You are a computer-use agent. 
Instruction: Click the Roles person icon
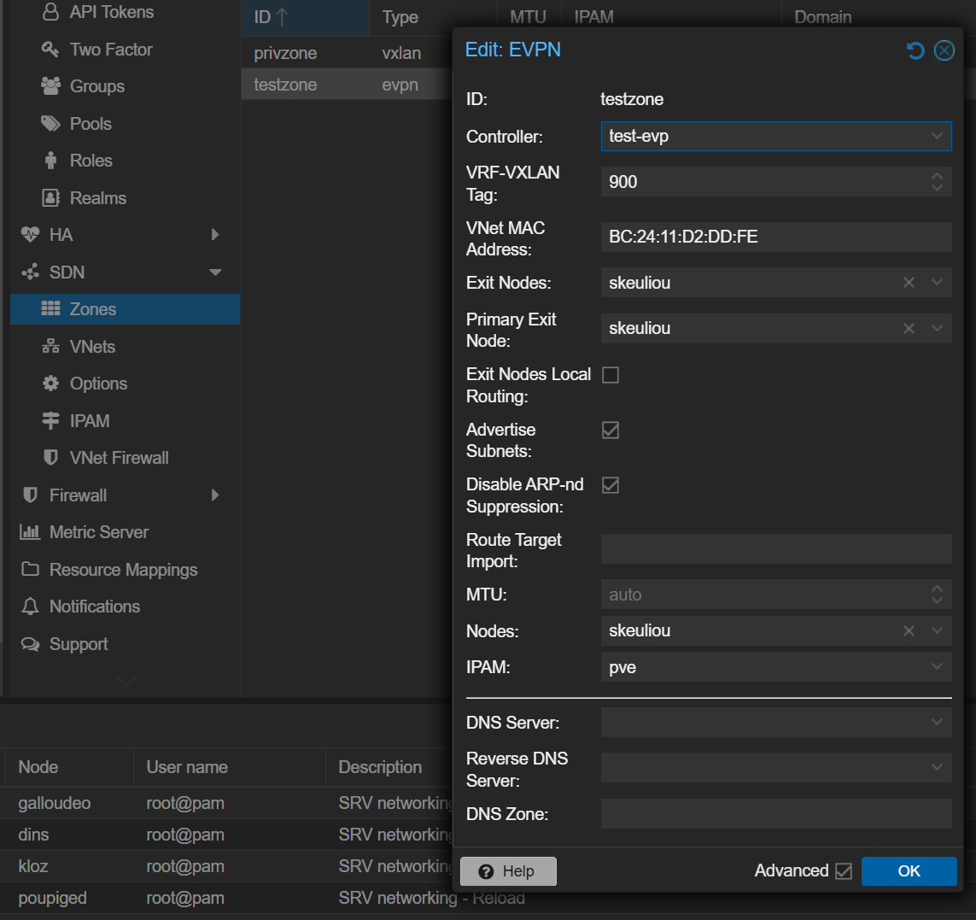pos(50,161)
